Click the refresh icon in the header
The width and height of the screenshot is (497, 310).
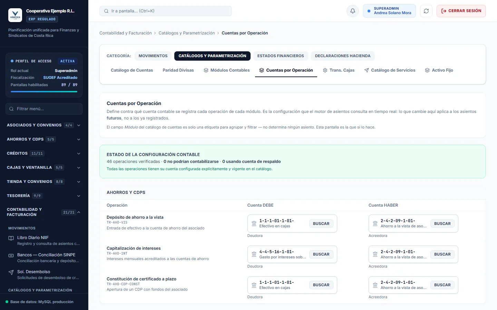(426, 11)
